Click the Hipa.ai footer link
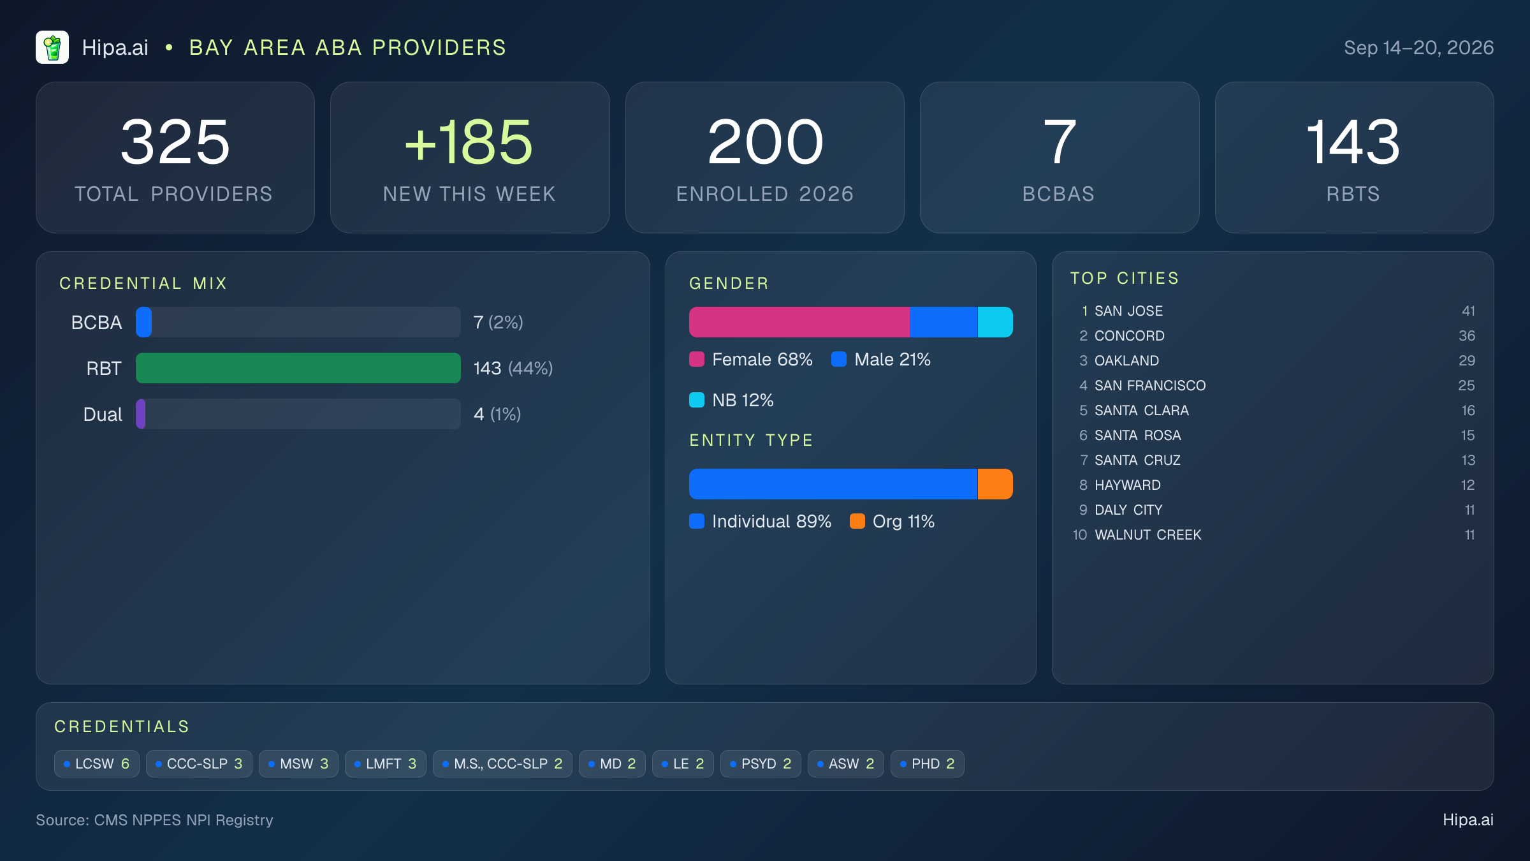The width and height of the screenshot is (1530, 861). (x=1468, y=820)
